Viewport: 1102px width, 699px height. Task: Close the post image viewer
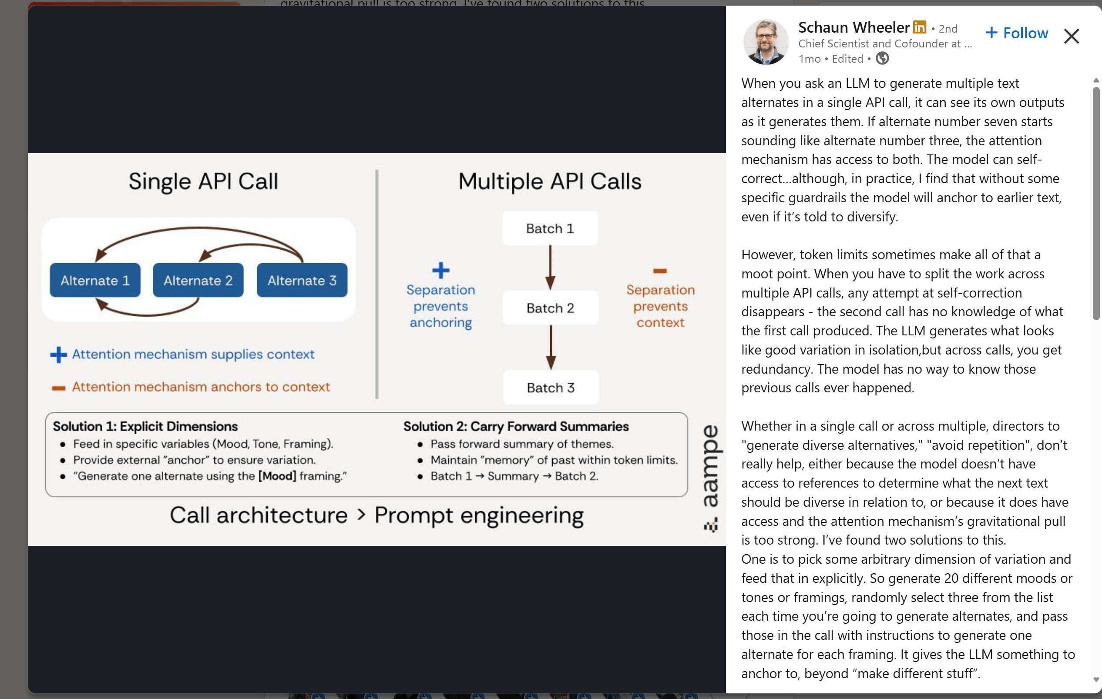tap(1071, 36)
